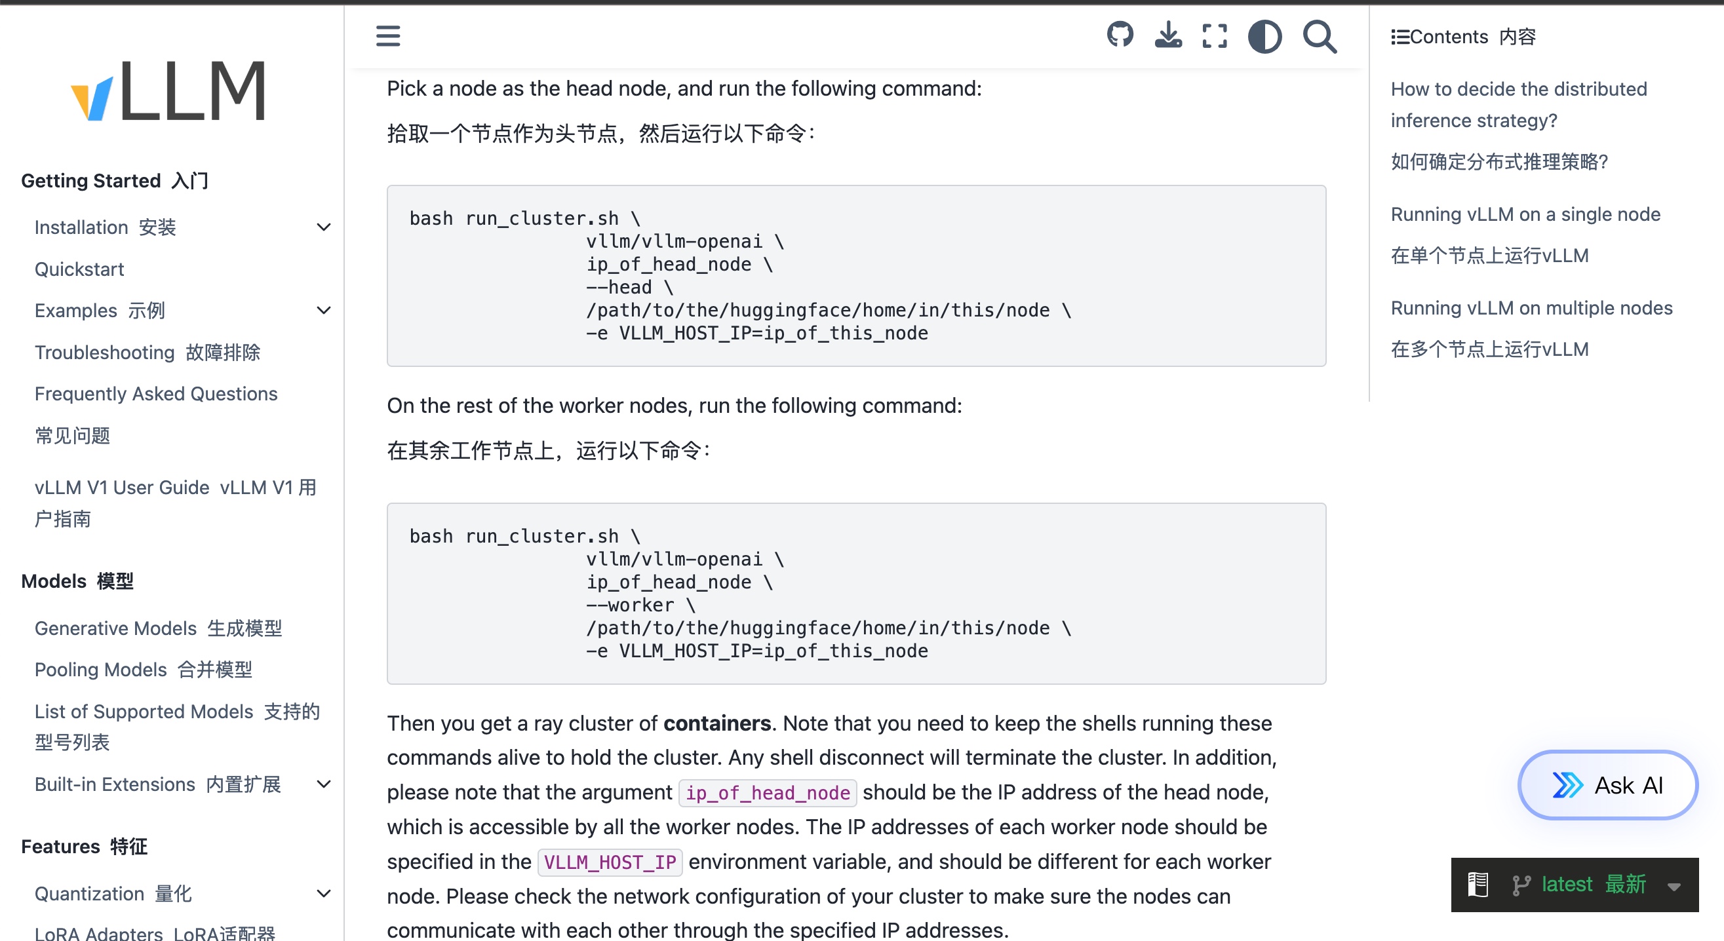This screenshot has width=1724, height=941.
Task: Click the head node command code block
Action: click(856, 275)
